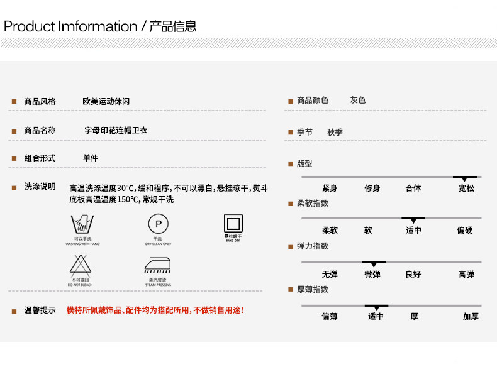497x367 pixels.
Task: Click the 良好 elasticity option
Action: pos(413,274)
